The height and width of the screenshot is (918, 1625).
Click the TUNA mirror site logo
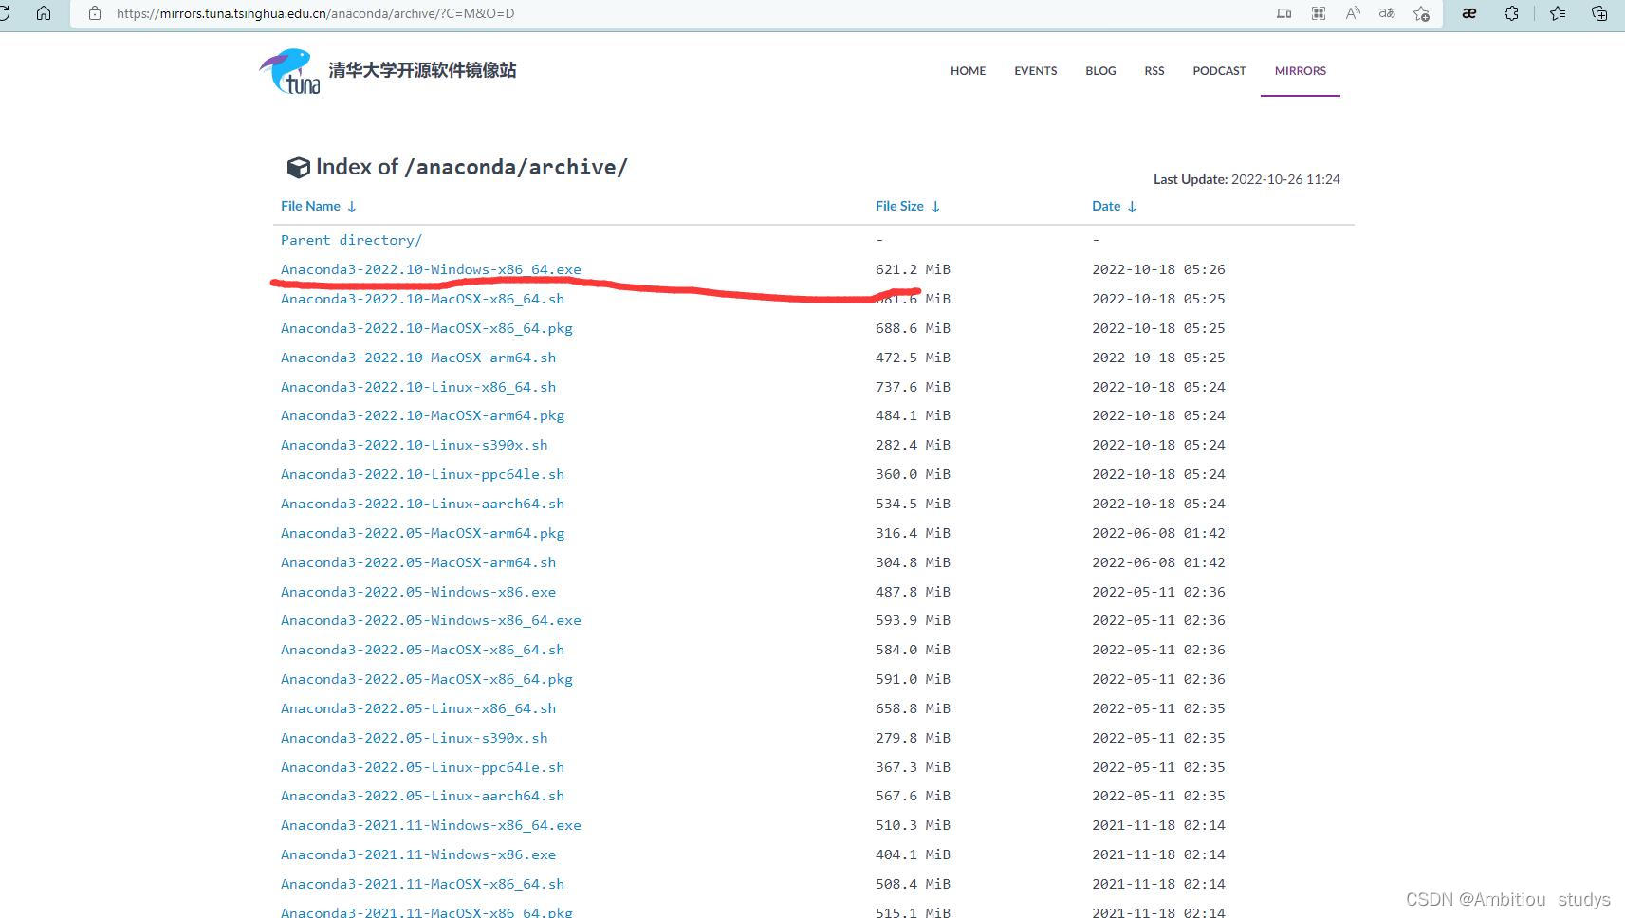(x=289, y=71)
